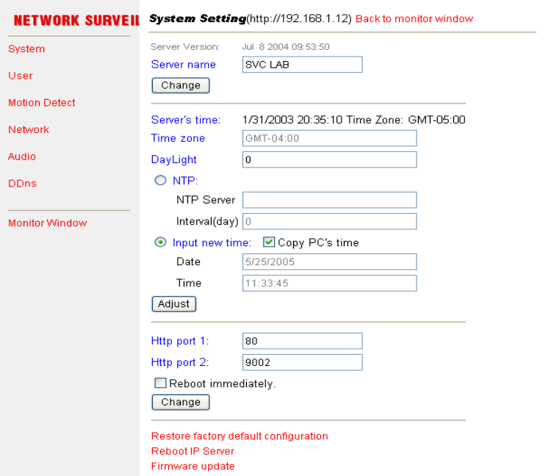Click the Interval(day) field
Viewport: 551px width, 476px height.
[x=329, y=222]
